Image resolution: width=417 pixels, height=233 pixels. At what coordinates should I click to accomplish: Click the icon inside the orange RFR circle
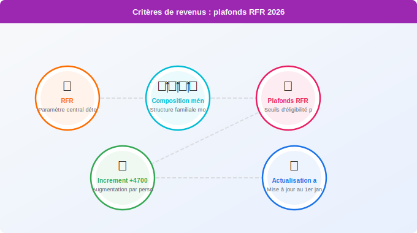pyautogui.click(x=67, y=86)
